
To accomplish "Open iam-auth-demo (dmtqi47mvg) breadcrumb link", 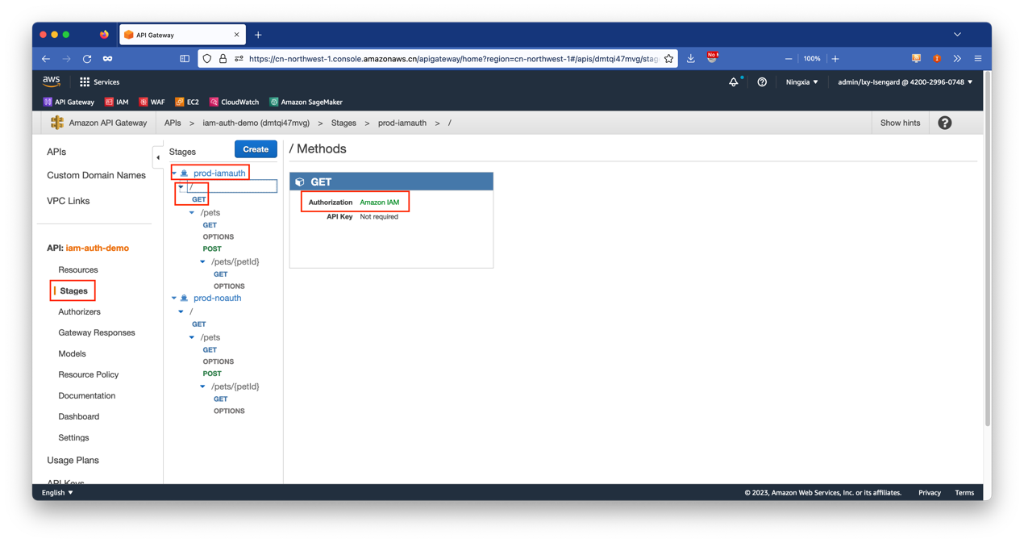I will point(256,123).
